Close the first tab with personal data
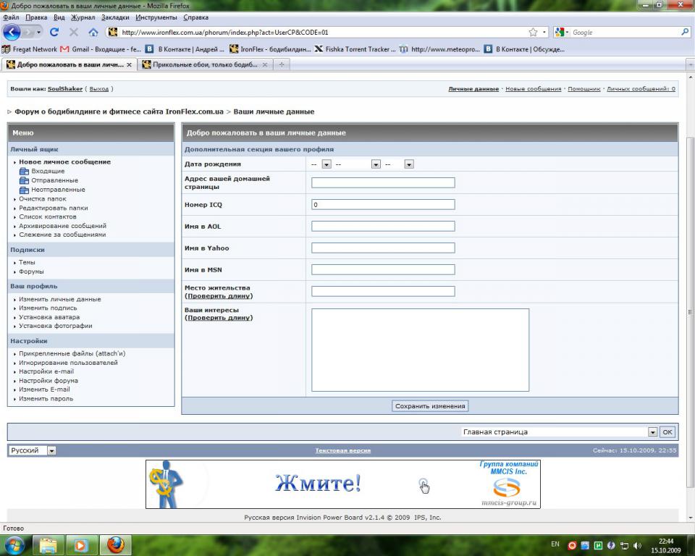The image size is (695, 556). [129, 64]
